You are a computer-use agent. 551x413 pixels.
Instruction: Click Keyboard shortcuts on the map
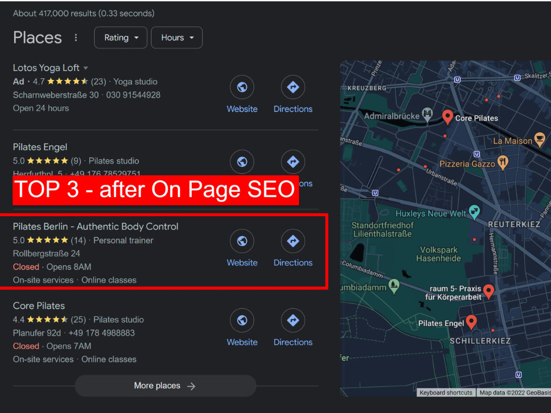point(446,393)
